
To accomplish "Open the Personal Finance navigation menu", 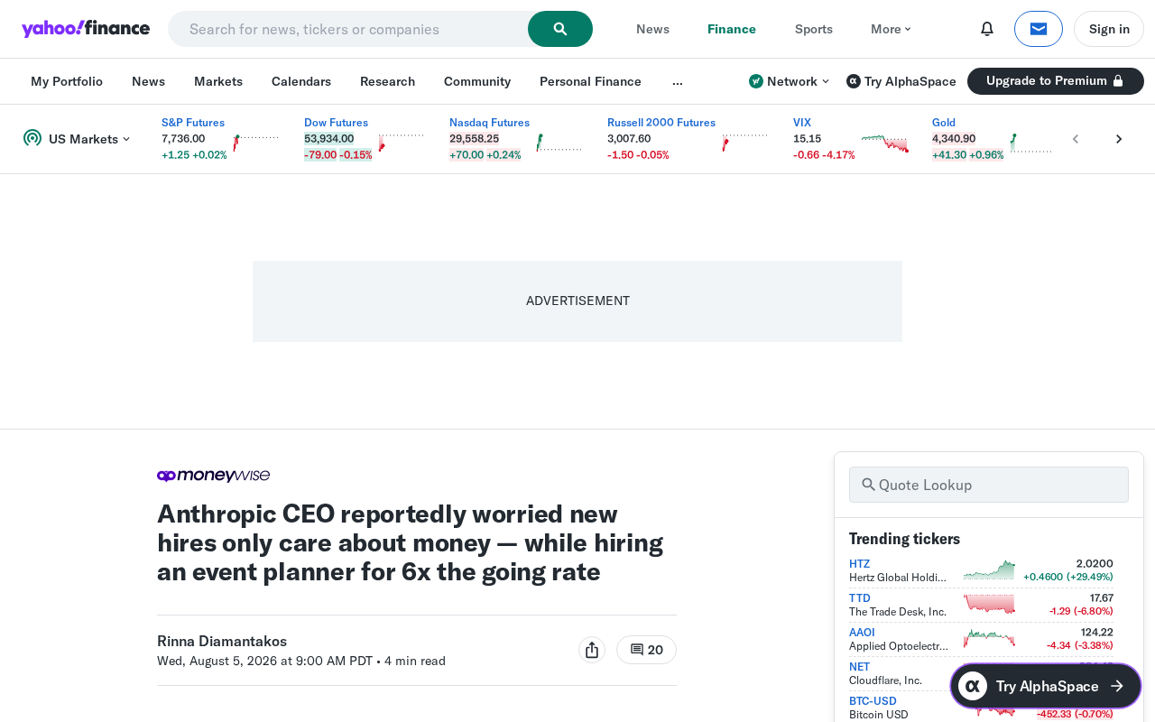I will tap(590, 81).
